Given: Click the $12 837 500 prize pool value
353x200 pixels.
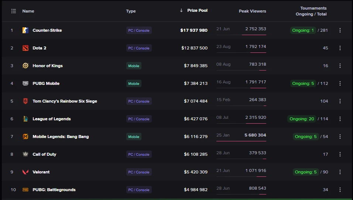Looking at the screenshot, I should [x=195, y=48].
